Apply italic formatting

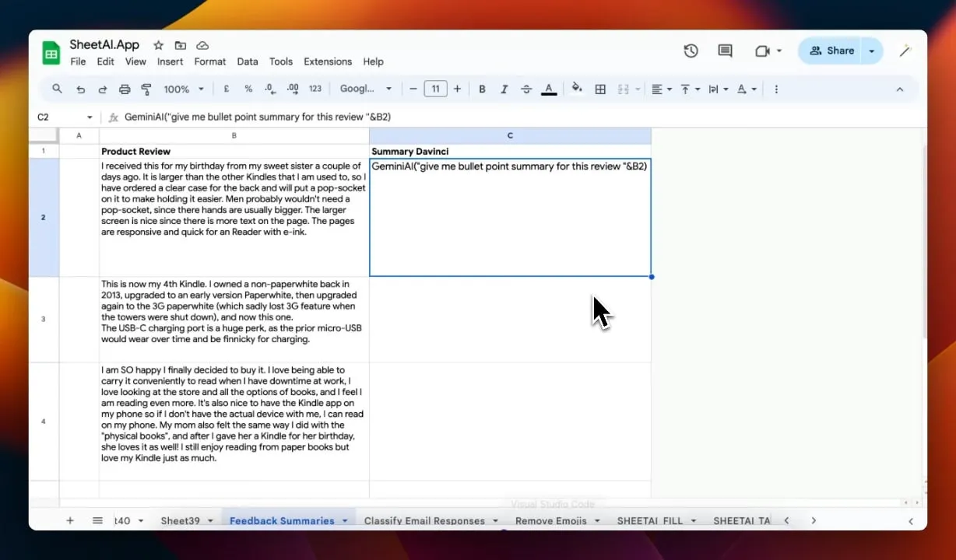(x=504, y=89)
